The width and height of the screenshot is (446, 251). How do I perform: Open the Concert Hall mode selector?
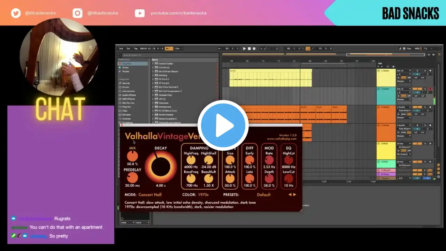pyautogui.click(x=150, y=195)
